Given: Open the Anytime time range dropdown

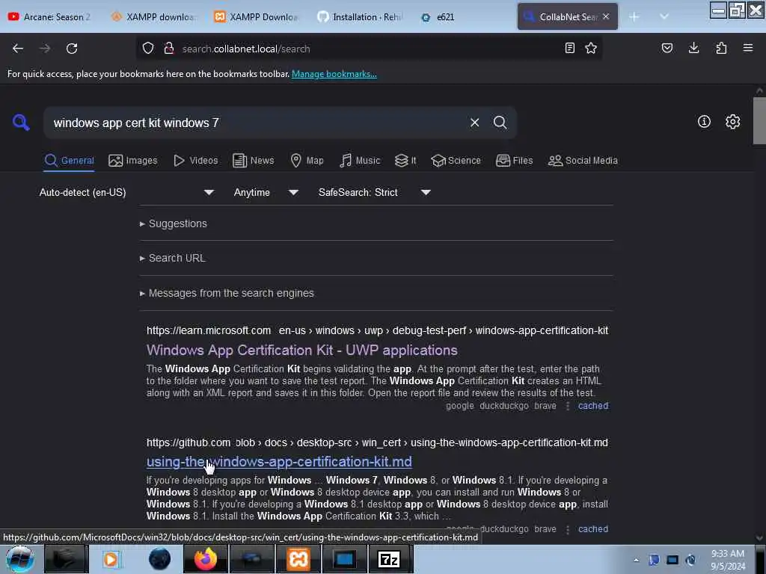Looking at the screenshot, I should coord(266,192).
